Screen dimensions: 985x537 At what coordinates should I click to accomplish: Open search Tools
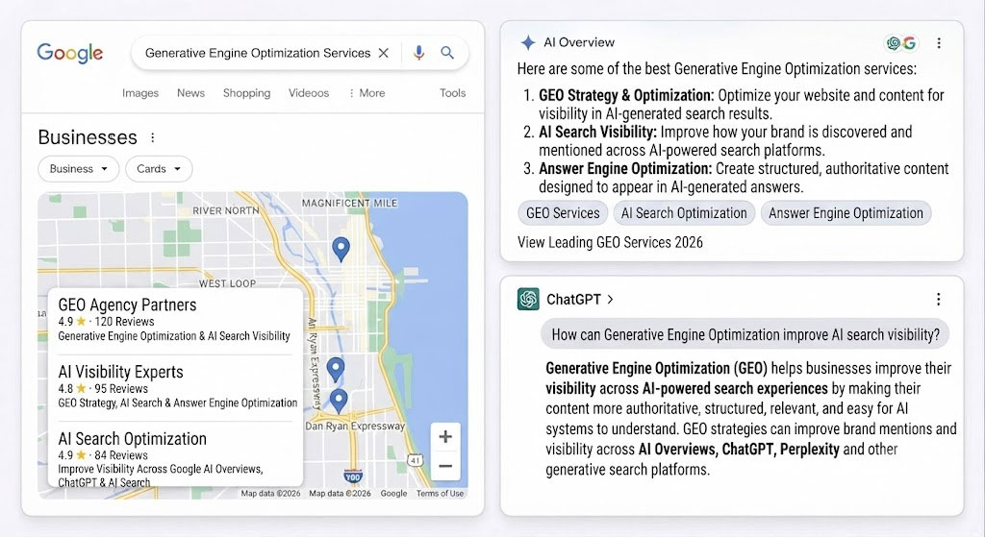click(x=452, y=93)
